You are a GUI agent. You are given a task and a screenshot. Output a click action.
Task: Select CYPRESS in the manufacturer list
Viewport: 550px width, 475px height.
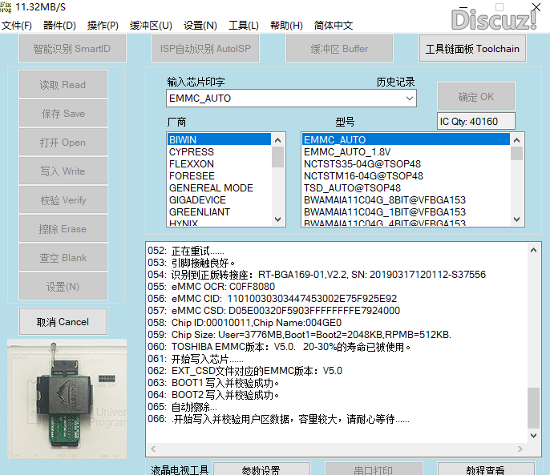click(x=192, y=151)
